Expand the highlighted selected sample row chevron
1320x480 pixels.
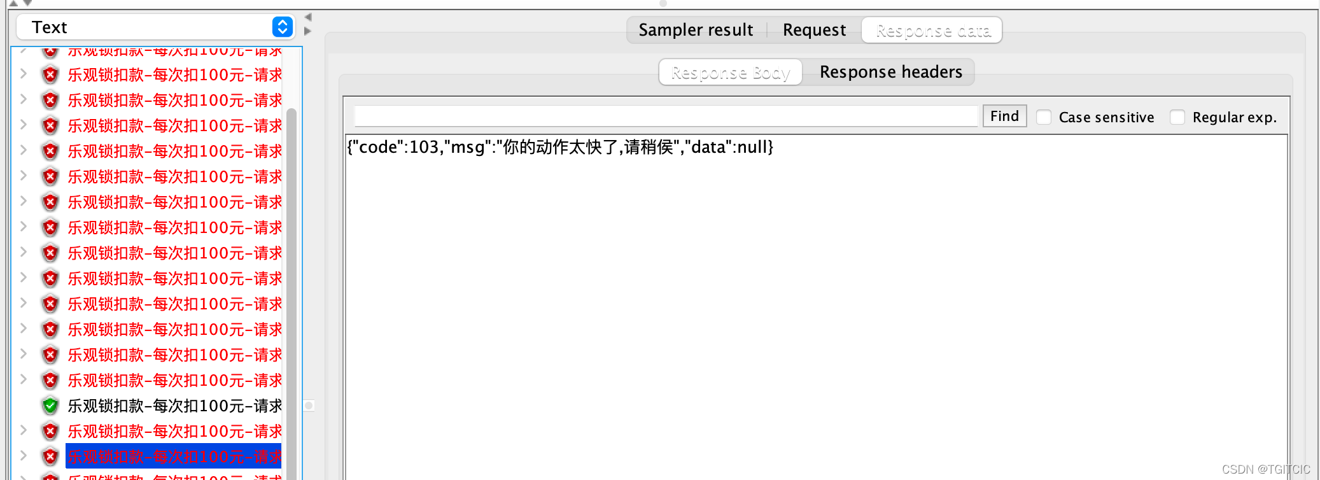click(24, 455)
